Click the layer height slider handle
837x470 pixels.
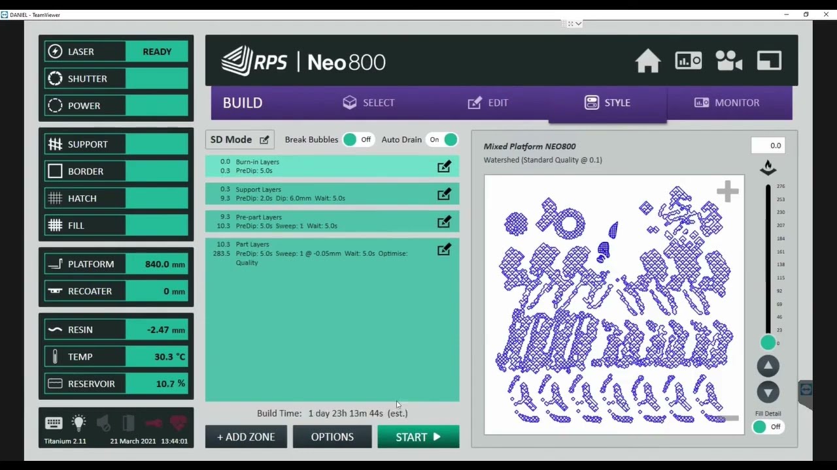tap(768, 342)
